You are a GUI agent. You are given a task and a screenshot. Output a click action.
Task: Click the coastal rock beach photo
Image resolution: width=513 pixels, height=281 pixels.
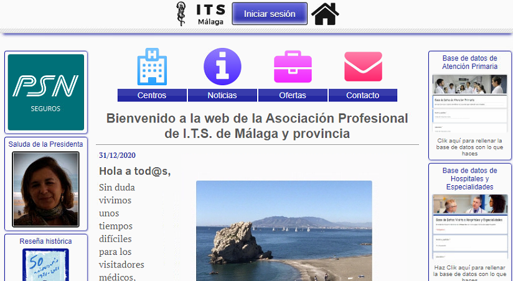tap(284, 230)
